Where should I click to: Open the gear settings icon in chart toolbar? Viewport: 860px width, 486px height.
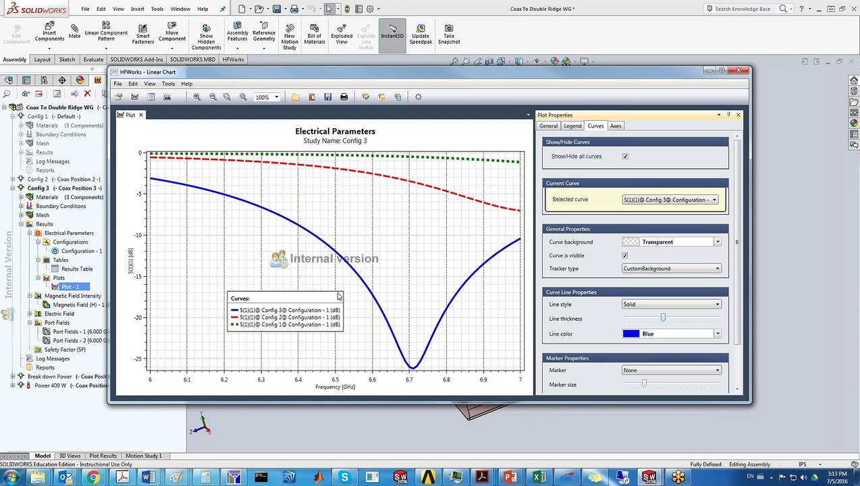(418, 97)
